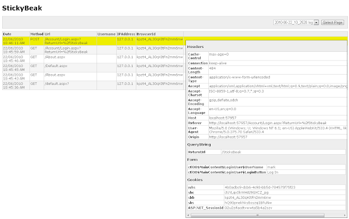Click BrowserId in the 10:45:36 AM row
Screen dimensions: 349x219
[x=160, y=83]
